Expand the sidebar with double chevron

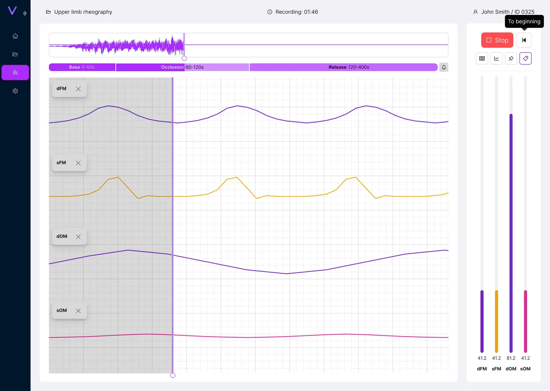(25, 13)
